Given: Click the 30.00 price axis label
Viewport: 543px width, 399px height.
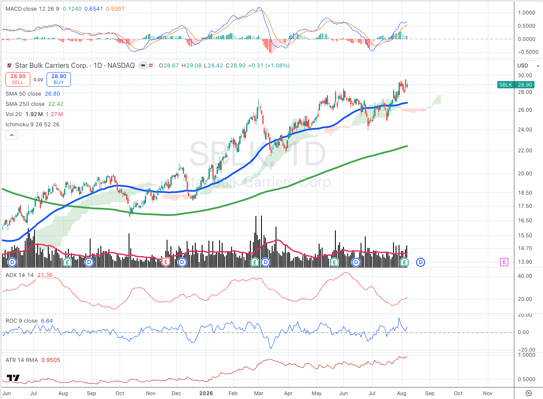Looking at the screenshot, I should pos(525,76).
